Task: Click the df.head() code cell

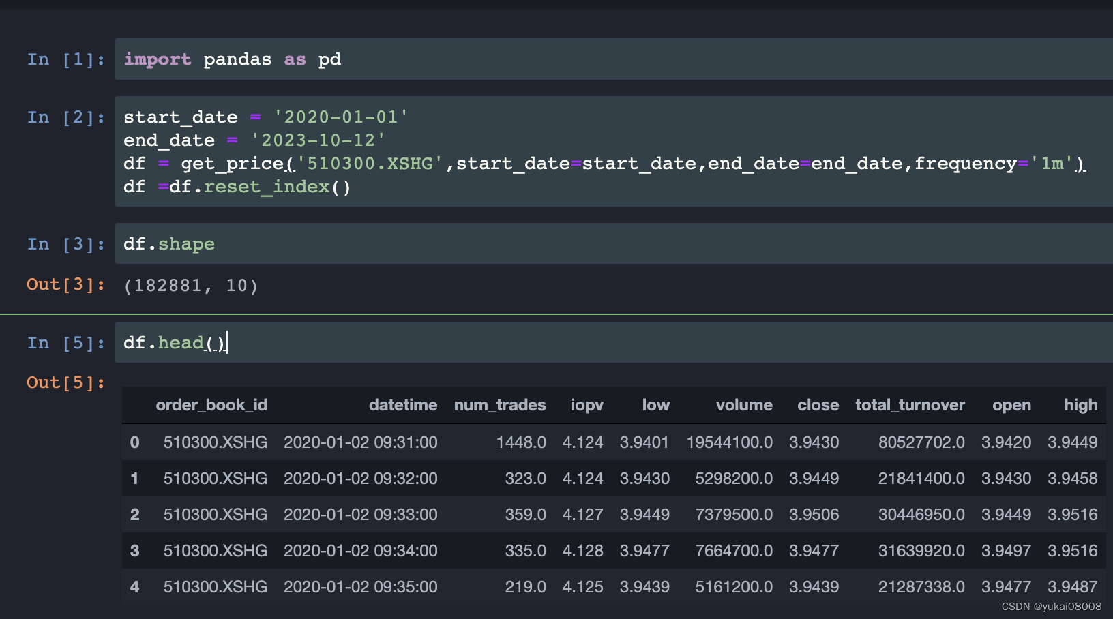Action: (x=614, y=342)
